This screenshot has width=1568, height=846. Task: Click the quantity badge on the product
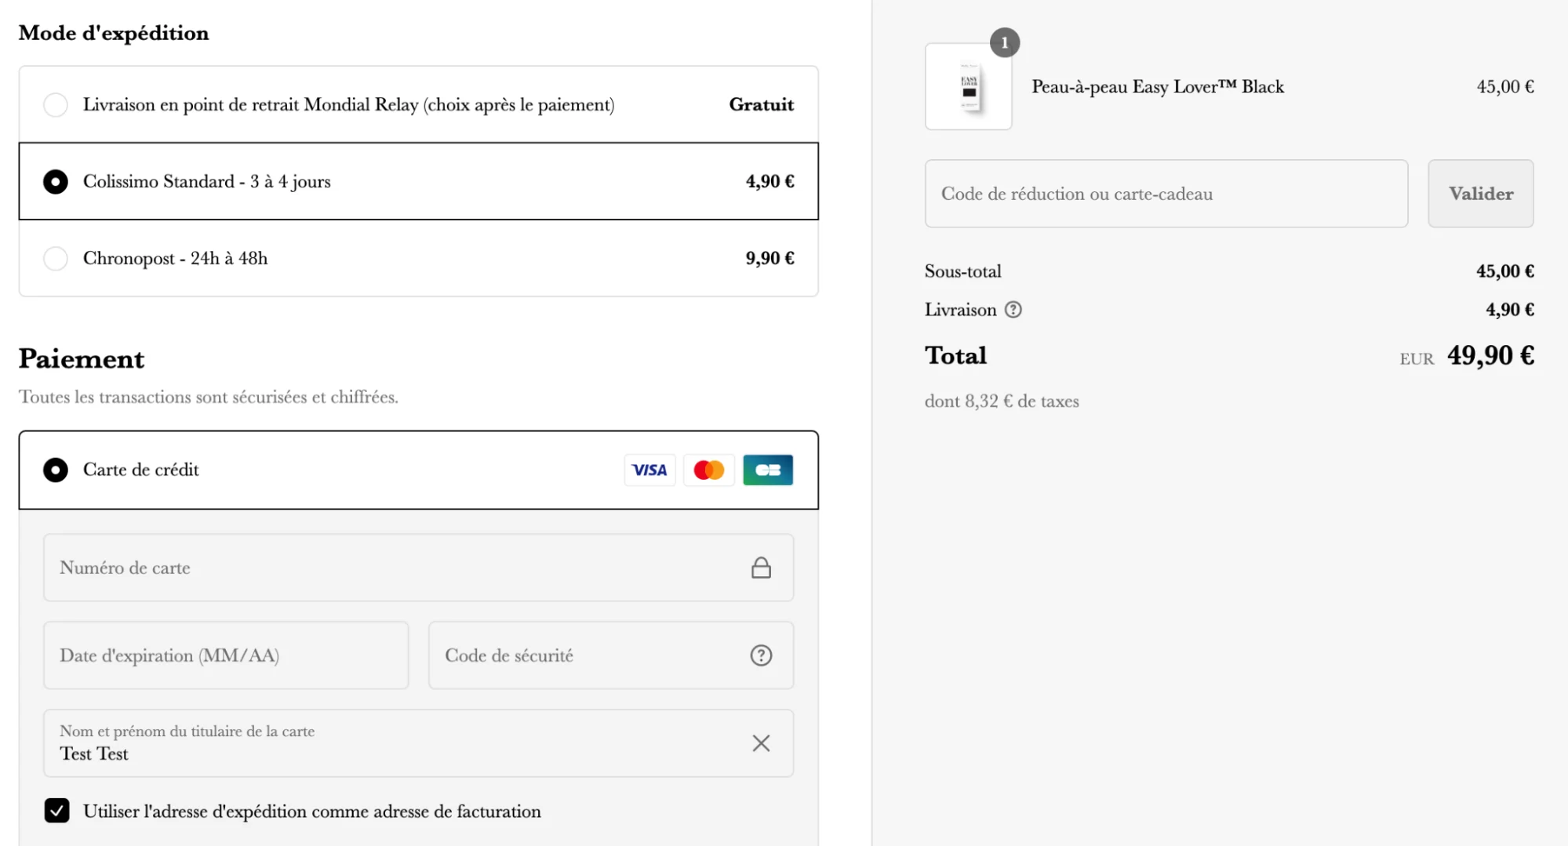pyautogui.click(x=1005, y=44)
